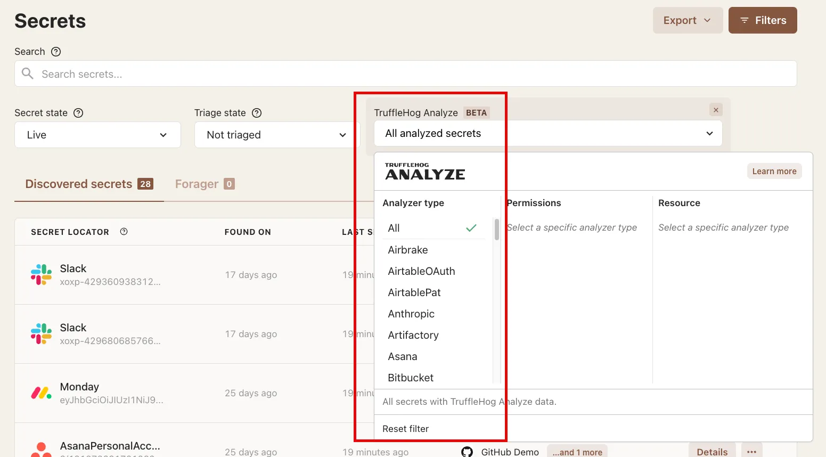Click the SECRET LOCATOR column header
Screen dimensions: 826x457
pyautogui.click(x=70, y=232)
